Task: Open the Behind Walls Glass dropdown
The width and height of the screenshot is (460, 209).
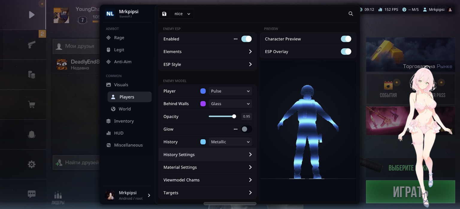Action: pyautogui.click(x=230, y=104)
